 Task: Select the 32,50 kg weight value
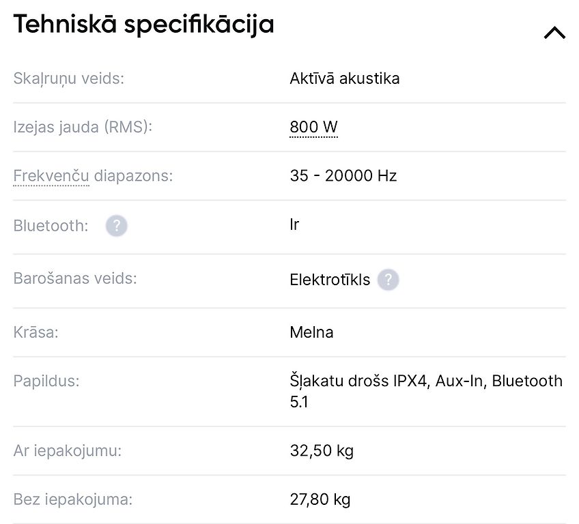322,451
